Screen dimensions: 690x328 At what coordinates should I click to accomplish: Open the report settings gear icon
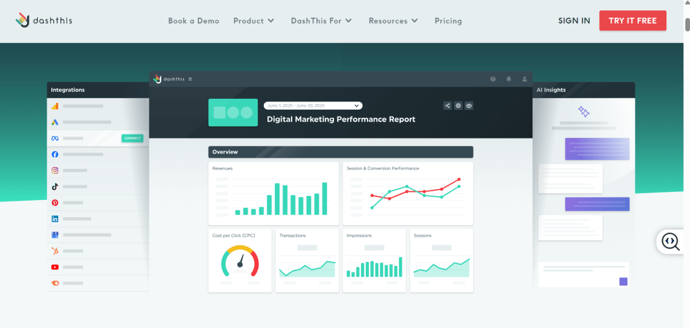click(x=458, y=106)
